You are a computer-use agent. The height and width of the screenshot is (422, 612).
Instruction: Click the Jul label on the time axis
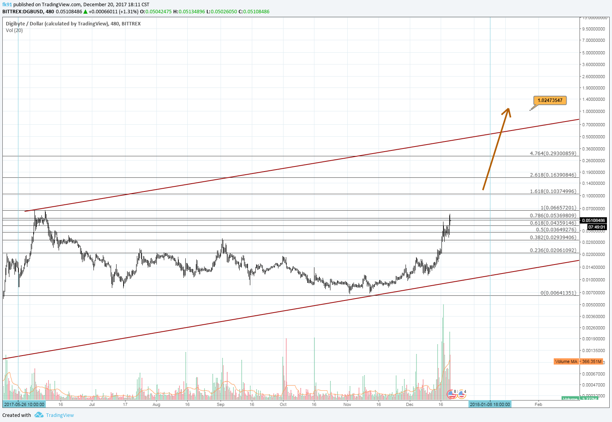92,404
